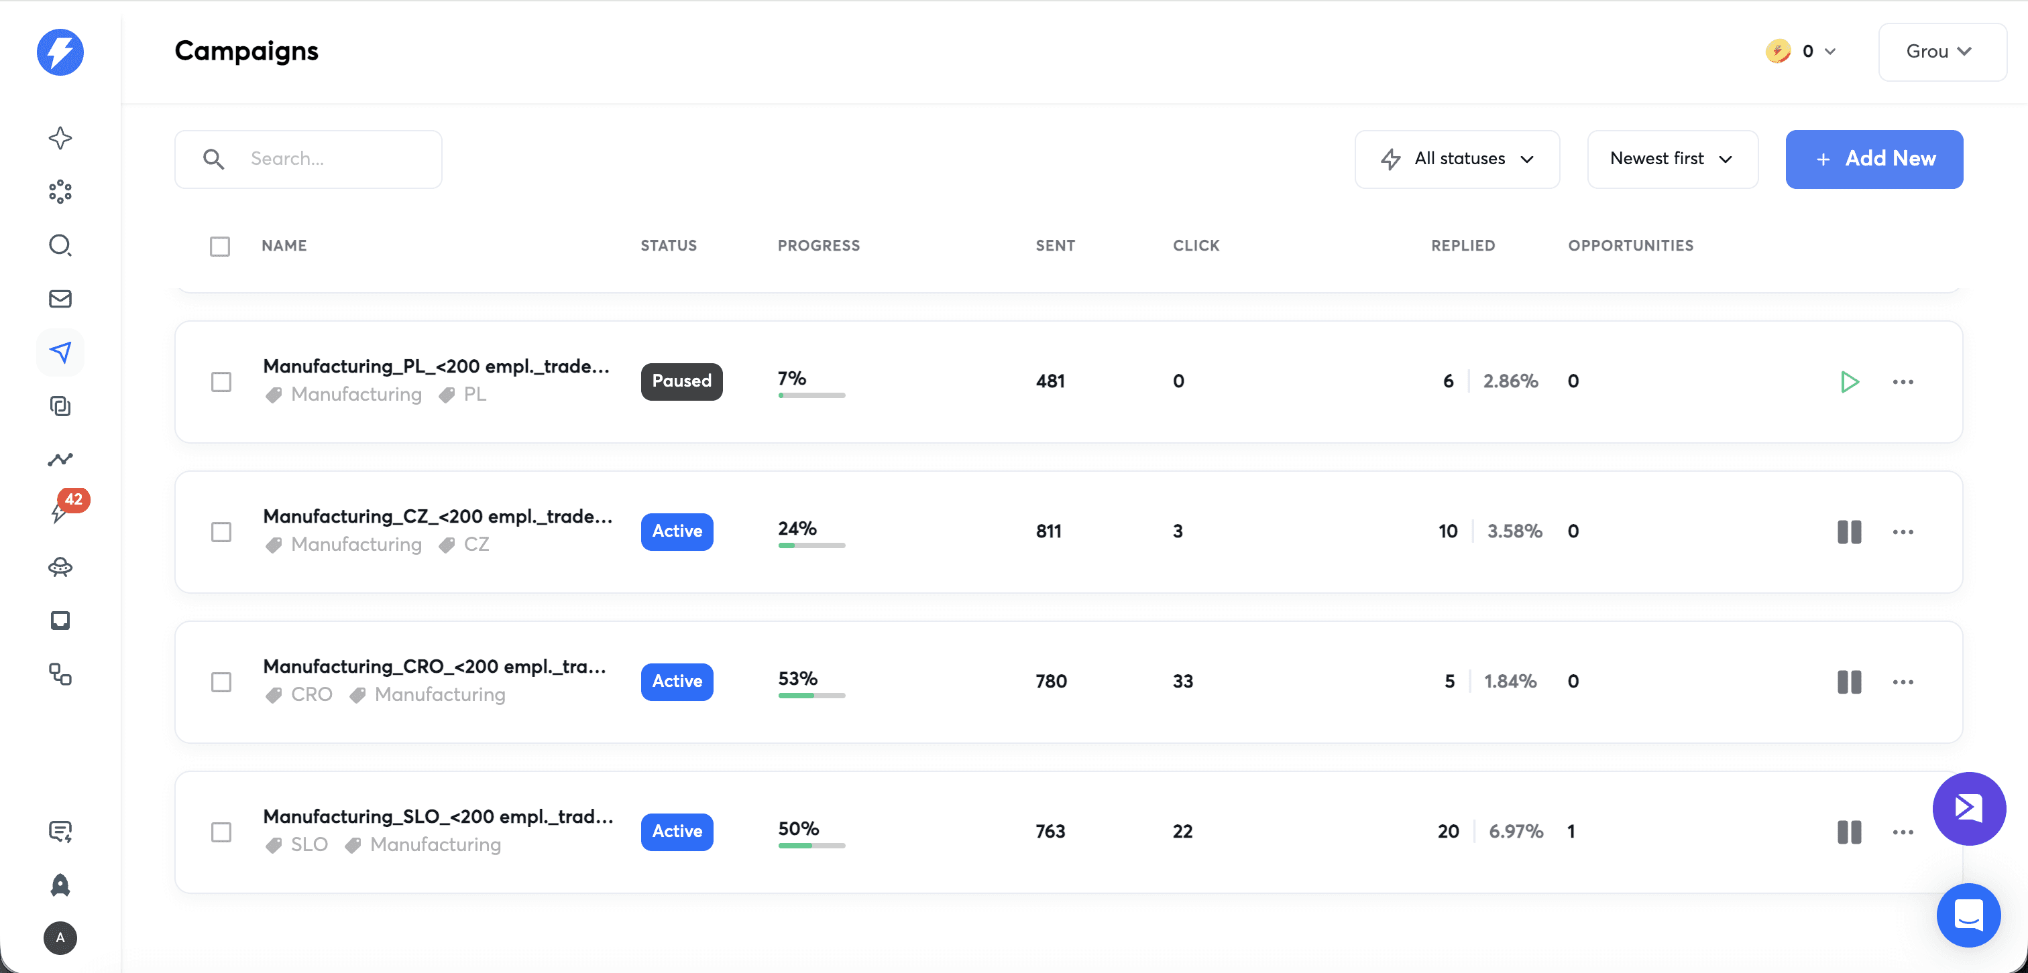The width and height of the screenshot is (2028, 973).
Task: Open the paper plane campaigns icon
Action: pos(60,352)
